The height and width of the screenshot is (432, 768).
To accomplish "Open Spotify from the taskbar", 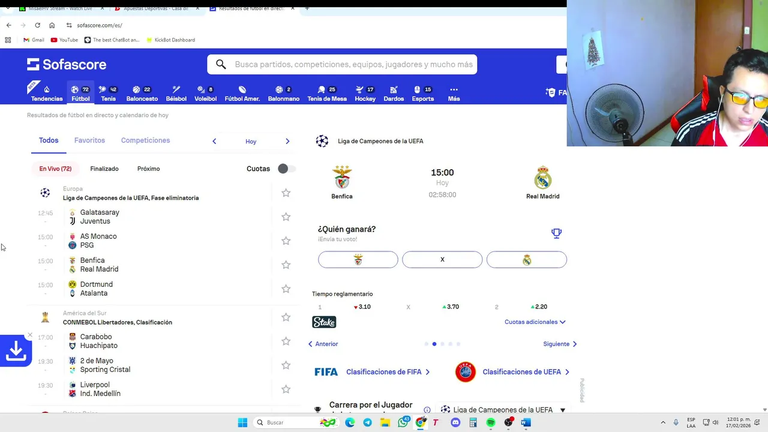I will click(x=491, y=422).
